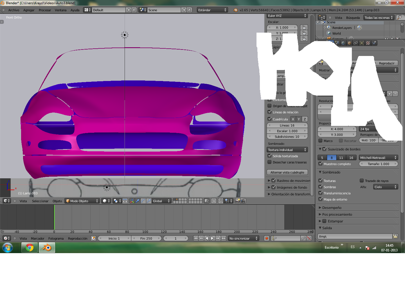Viewport: 405px width, 288px height.
Task: Select 11 anti-aliasing samples
Action: point(341,158)
